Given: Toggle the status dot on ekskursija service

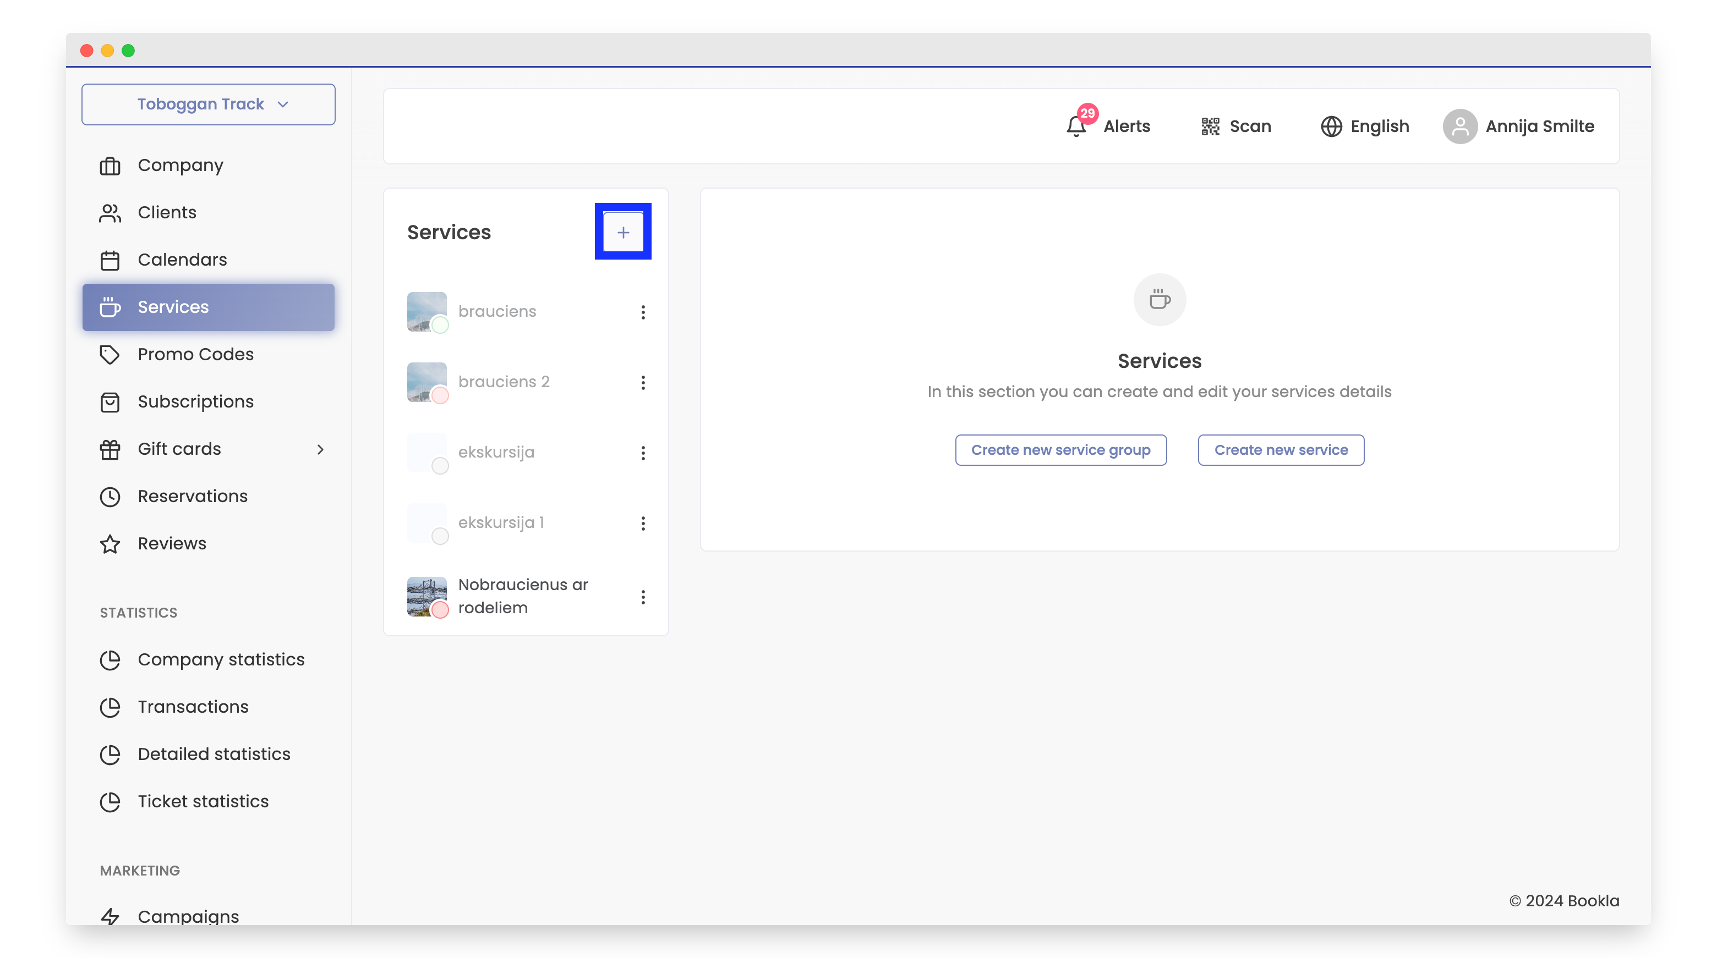Looking at the screenshot, I should click(440, 466).
